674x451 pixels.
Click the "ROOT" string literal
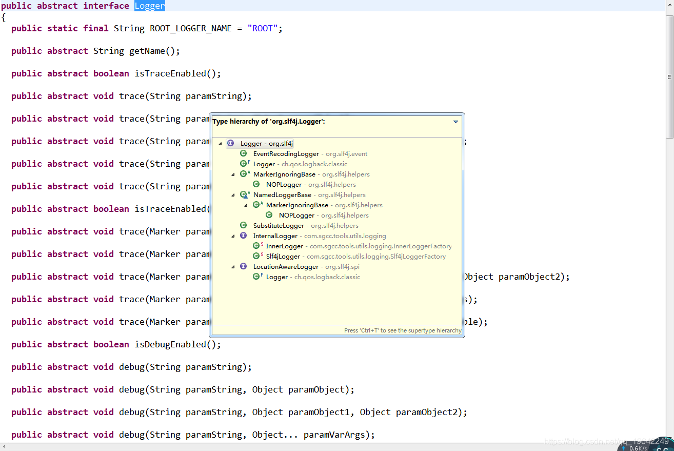tap(263, 29)
